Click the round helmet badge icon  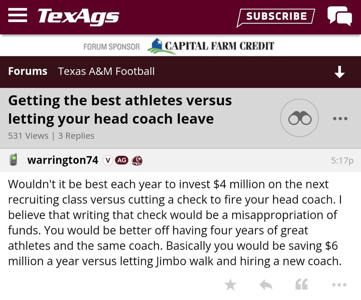pyautogui.click(x=137, y=161)
